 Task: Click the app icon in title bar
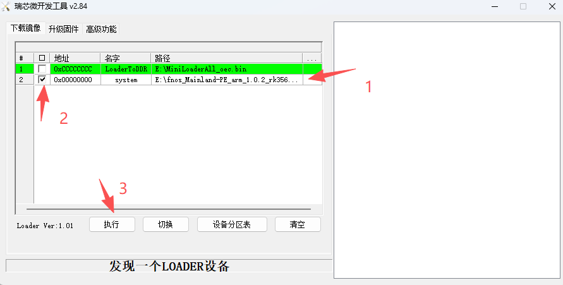click(6, 6)
